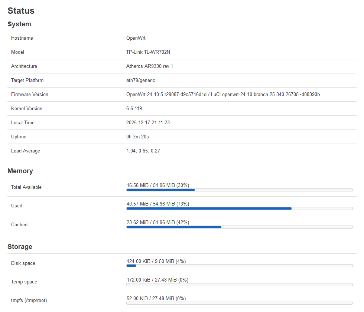Click the Cached memory progress bar

click(x=239, y=227)
